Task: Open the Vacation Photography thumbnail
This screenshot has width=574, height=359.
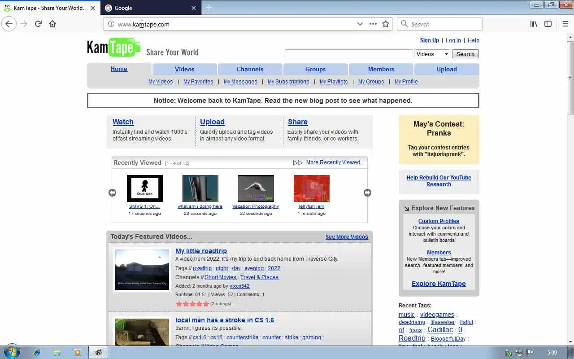Action: tap(256, 188)
